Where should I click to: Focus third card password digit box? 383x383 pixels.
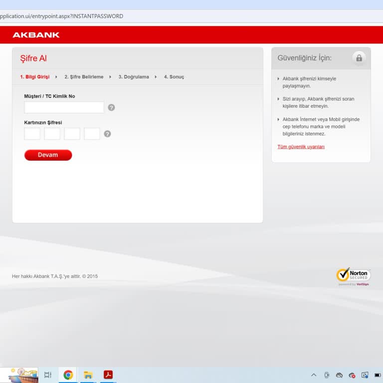72,134
